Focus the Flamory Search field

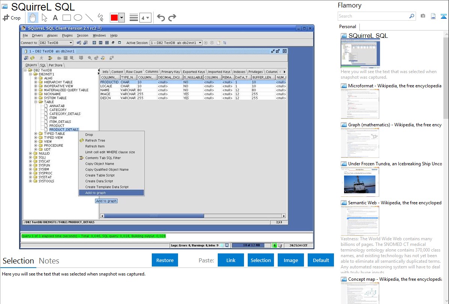point(373,16)
